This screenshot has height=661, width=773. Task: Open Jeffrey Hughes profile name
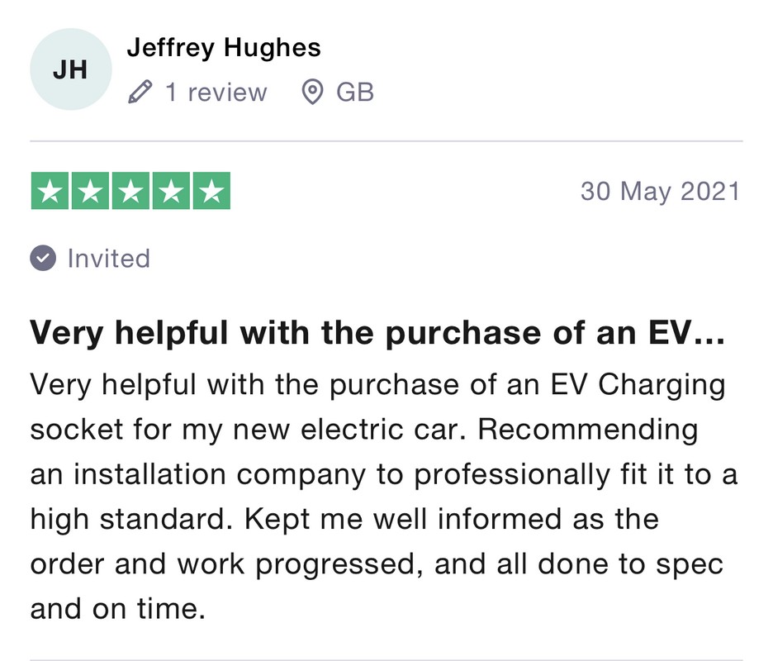[x=224, y=48]
